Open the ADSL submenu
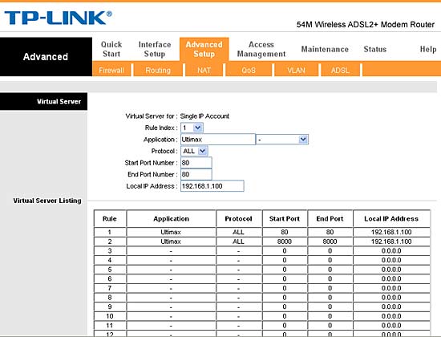Image resolution: width=441 pixels, height=337 pixels. tap(340, 70)
